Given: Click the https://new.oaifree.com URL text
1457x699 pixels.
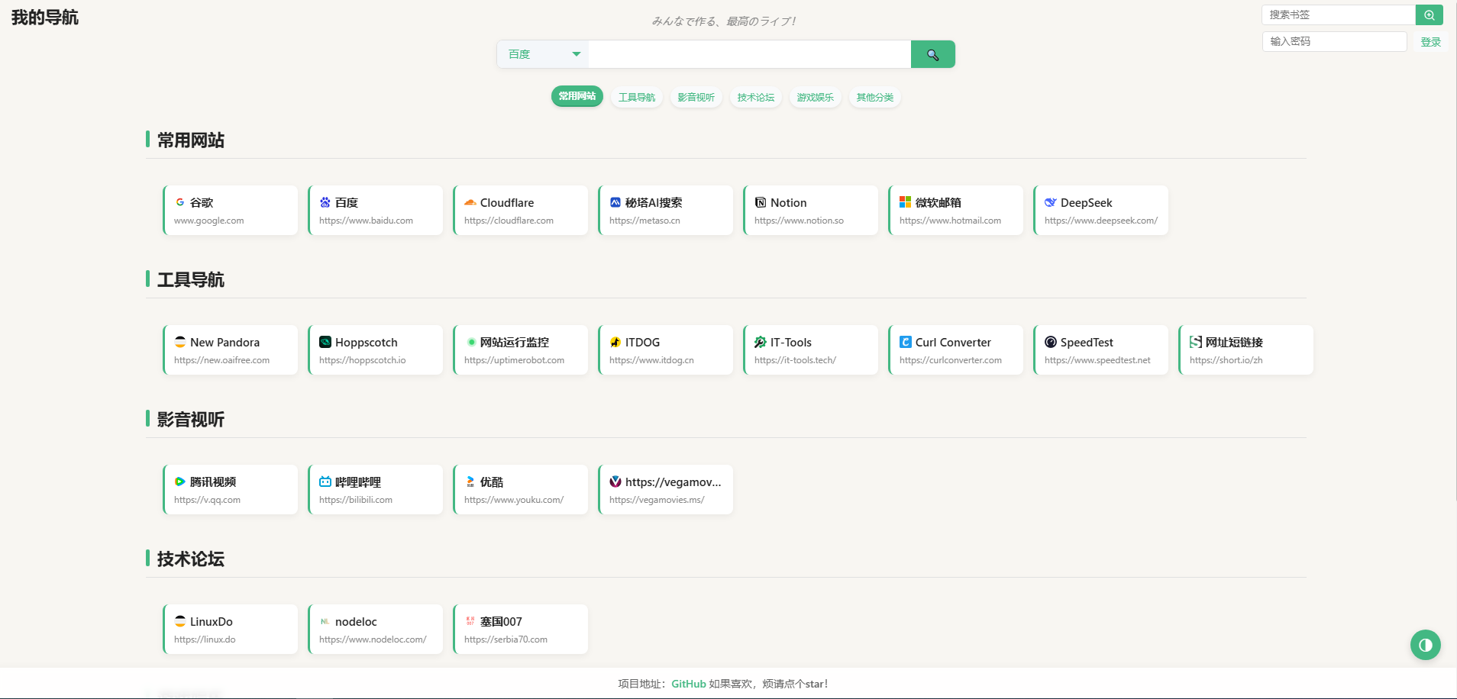Looking at the screenshot, I should (221, 360).
